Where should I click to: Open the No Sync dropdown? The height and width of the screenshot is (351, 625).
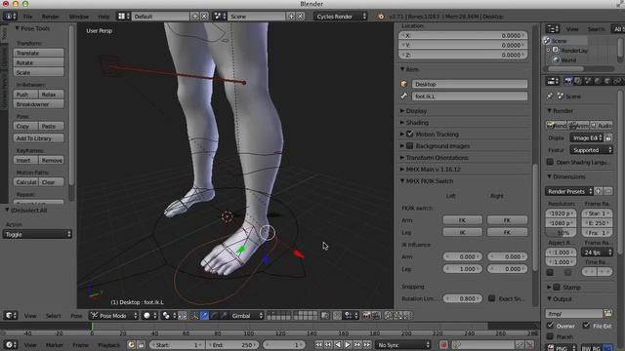pos(402,344)
